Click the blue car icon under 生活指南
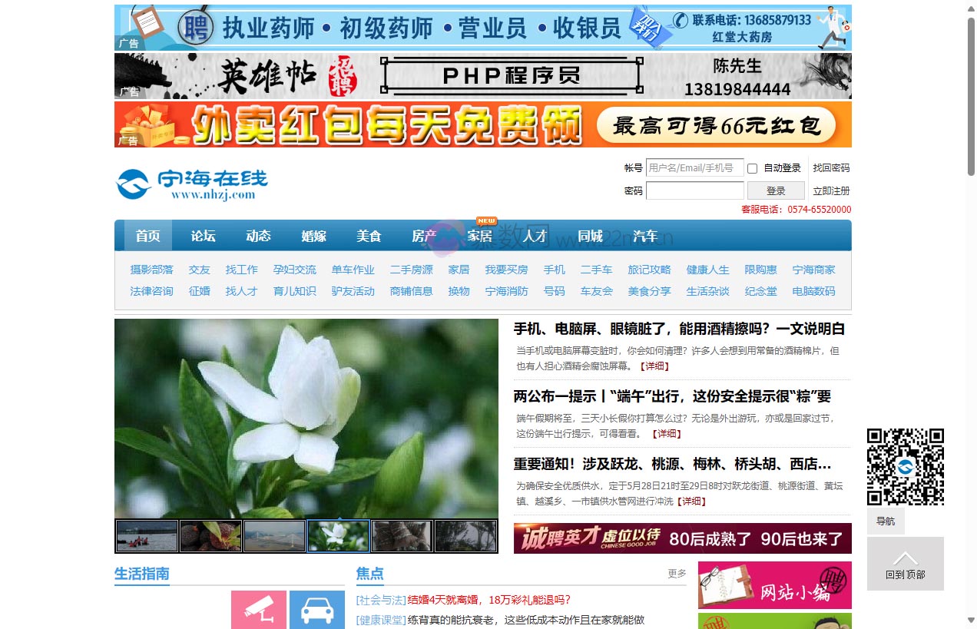This screenshot has width=977, height=629. click(317, 611)
